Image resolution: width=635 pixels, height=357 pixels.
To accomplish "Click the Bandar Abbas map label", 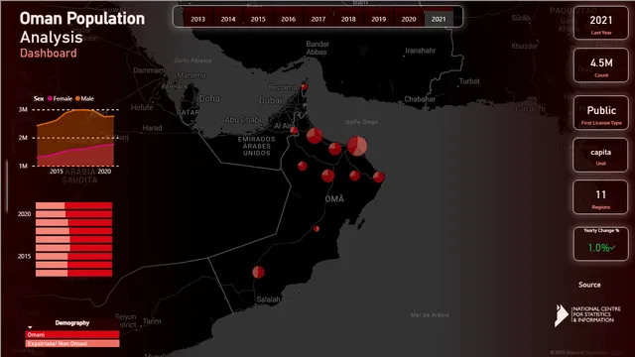I will (317, 48).
